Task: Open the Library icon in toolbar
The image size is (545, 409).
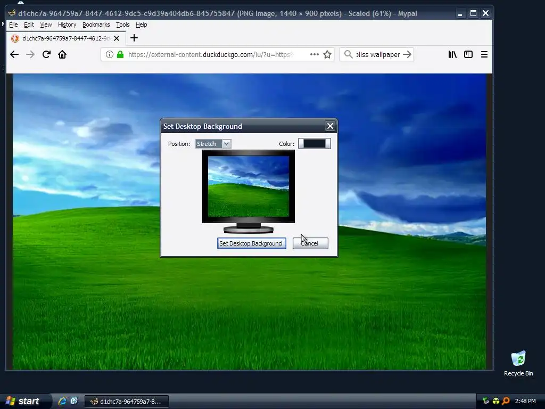Action: coord(452,55)
